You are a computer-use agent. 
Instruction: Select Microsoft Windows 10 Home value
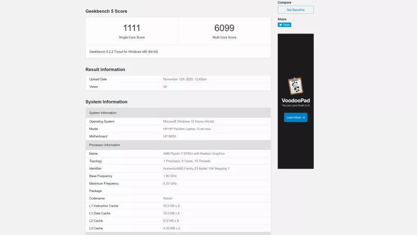tap(189, 121)
